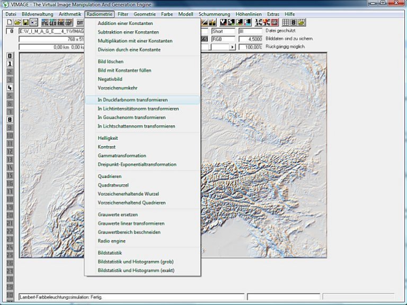The height and width of the screenshot is (305, 407).
Task: Toggle image slot 8 in left column
Action: tap(10, 119)
